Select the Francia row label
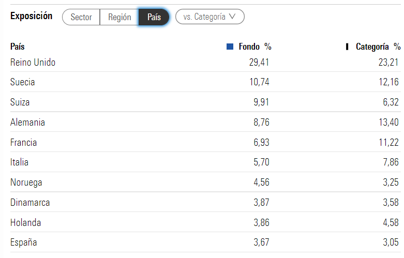Viewport: 404px width, 258px height. 23,142
